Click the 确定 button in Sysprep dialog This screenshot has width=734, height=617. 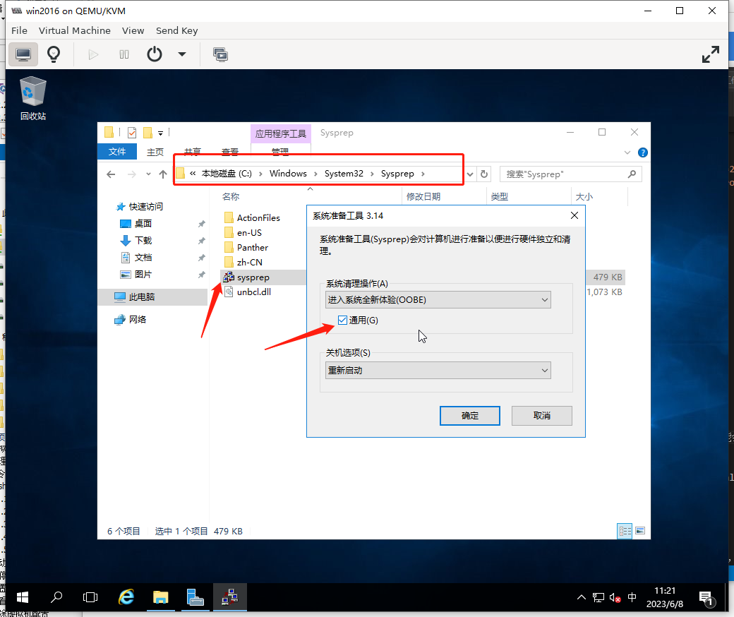tap(469, 416)
